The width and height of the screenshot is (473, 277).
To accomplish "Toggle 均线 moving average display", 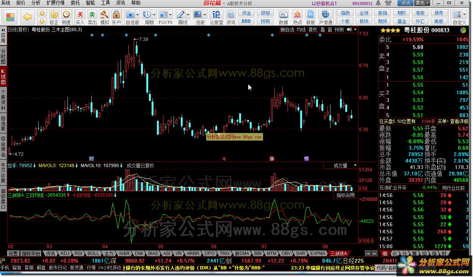I will click(x=301, y=30).
